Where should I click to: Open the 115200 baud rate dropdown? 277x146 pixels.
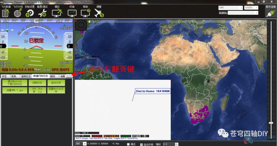(x=251, y=8)
